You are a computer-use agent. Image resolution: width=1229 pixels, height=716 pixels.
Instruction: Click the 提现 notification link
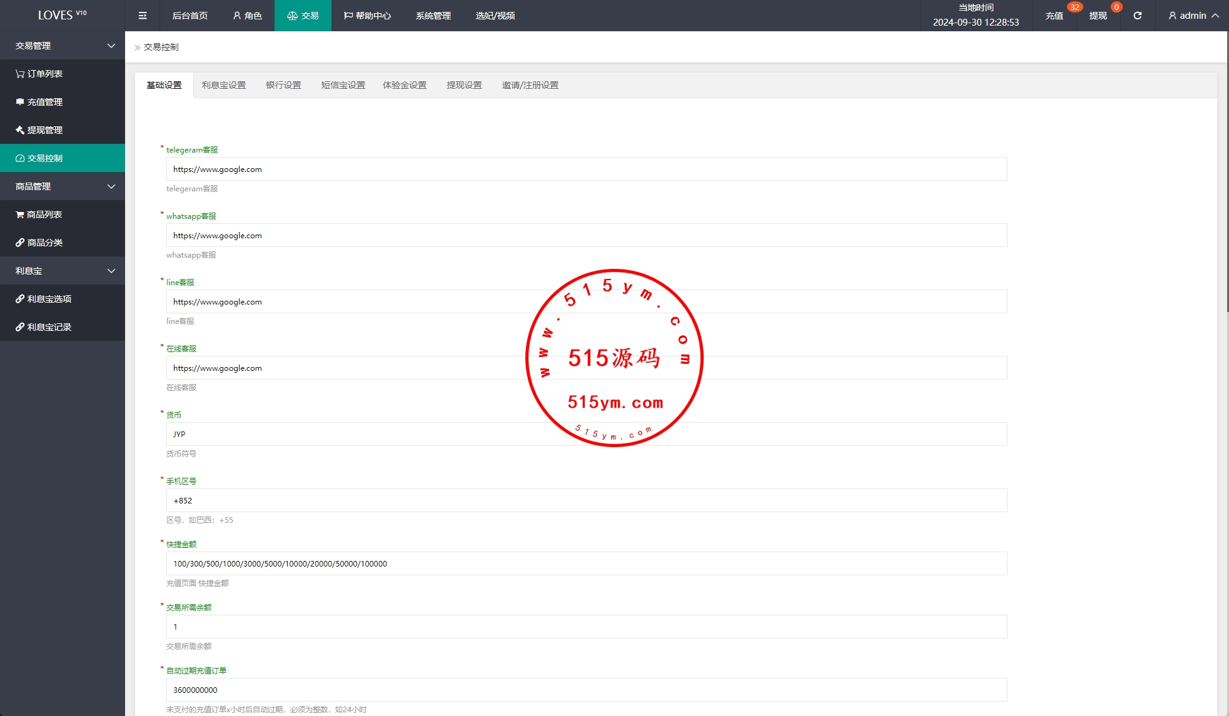[x=1098, y=16]
